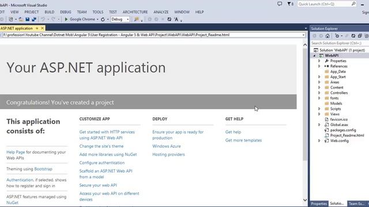This screenshot has height=207, width=369.
Task: Click Home icon in Solution Explorer
Action: pos(327,36)
